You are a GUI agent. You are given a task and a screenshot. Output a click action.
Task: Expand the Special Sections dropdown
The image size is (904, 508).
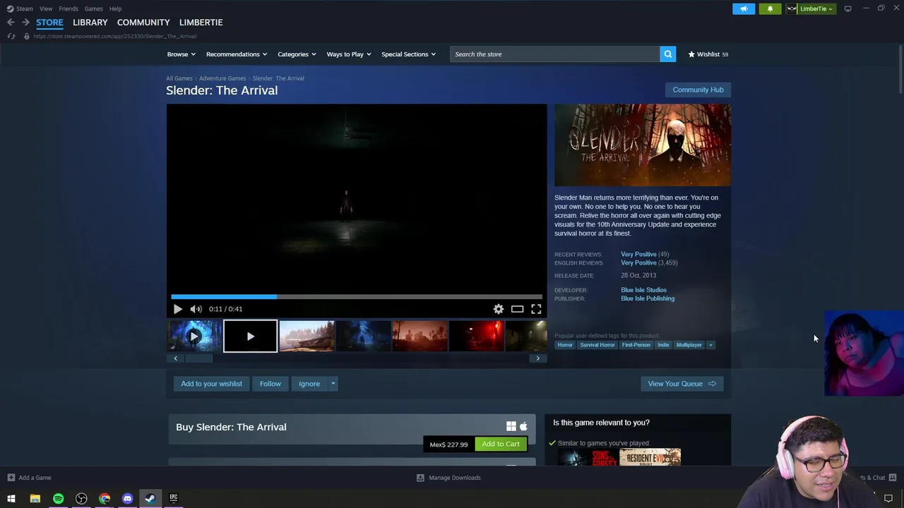coord(408,54)
